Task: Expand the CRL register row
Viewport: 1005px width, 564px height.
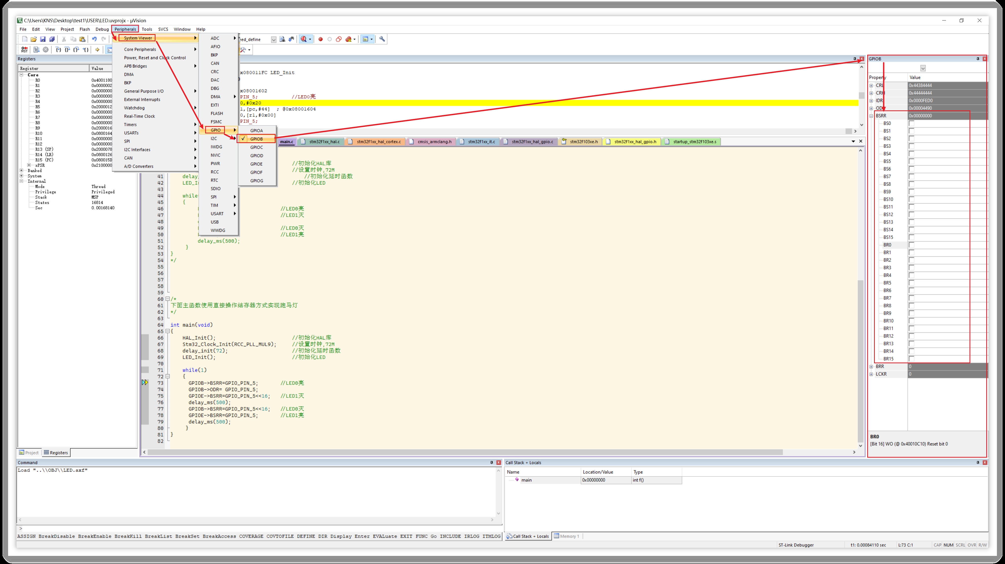Action: 871,85
